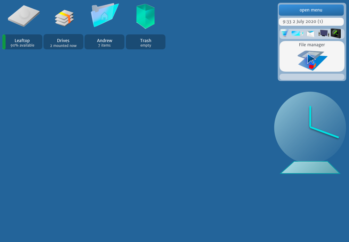Open the network funnel icon in panel

[x=284, y=33]
